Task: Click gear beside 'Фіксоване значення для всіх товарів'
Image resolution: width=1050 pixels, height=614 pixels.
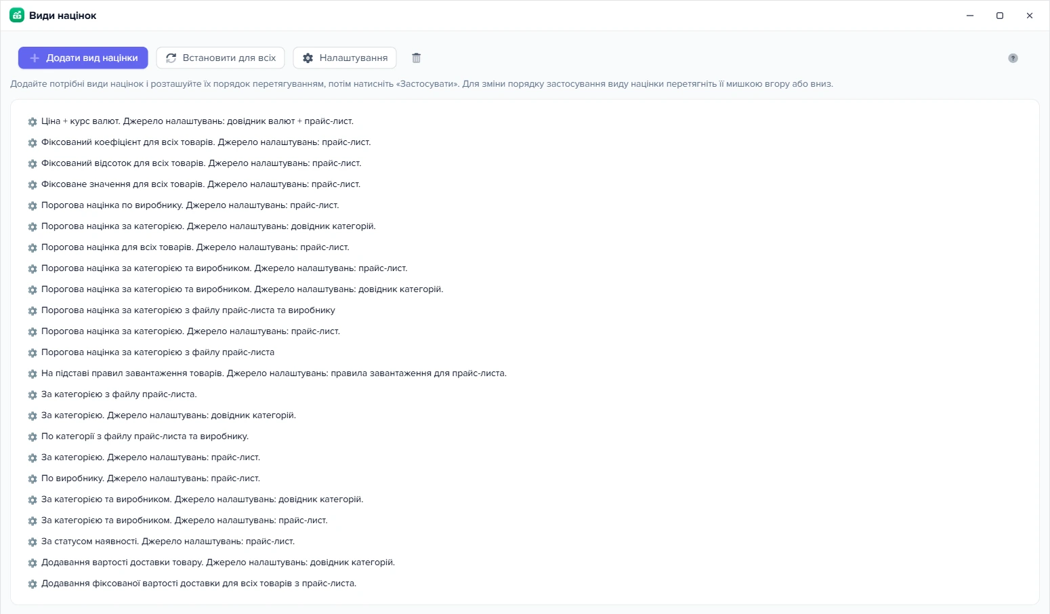Action: click(x=33, y=185)
